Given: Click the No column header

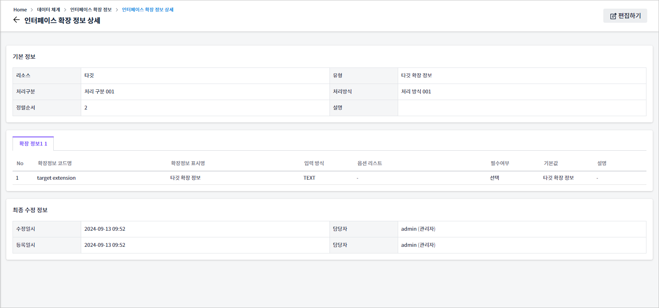Looking at the screenshot, I should (20, 163).
